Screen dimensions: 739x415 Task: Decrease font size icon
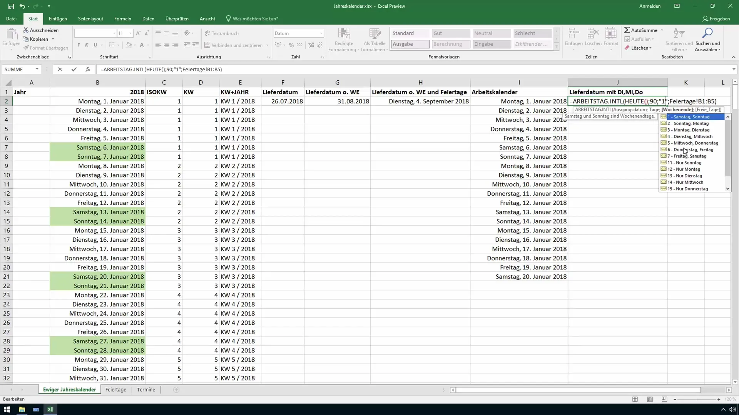pyautogui.click(x=147, y=33)
